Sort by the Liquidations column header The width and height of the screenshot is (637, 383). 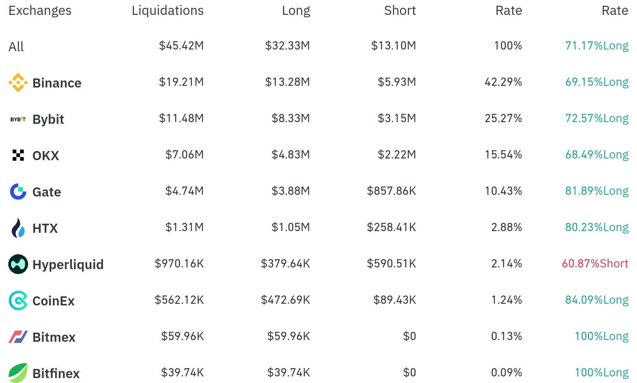pyautogui.click(x=168, y=10)
